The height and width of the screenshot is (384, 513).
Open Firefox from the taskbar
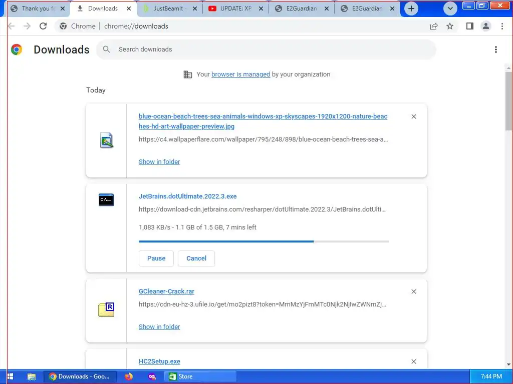coord(129,376)
